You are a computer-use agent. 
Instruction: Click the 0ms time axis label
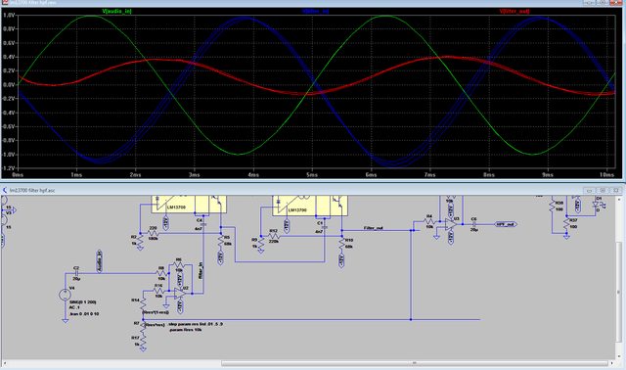tap(18, 175)
